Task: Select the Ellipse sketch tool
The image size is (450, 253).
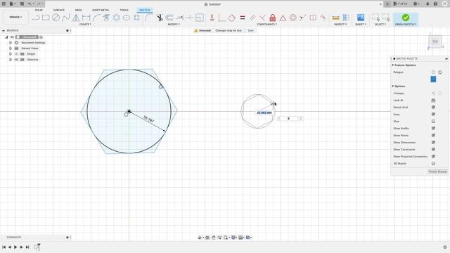Action: pos(127,18)
